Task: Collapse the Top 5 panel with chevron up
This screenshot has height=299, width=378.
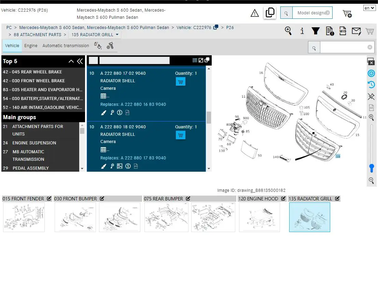Action: pyautogui.click(x=71, y=61)
